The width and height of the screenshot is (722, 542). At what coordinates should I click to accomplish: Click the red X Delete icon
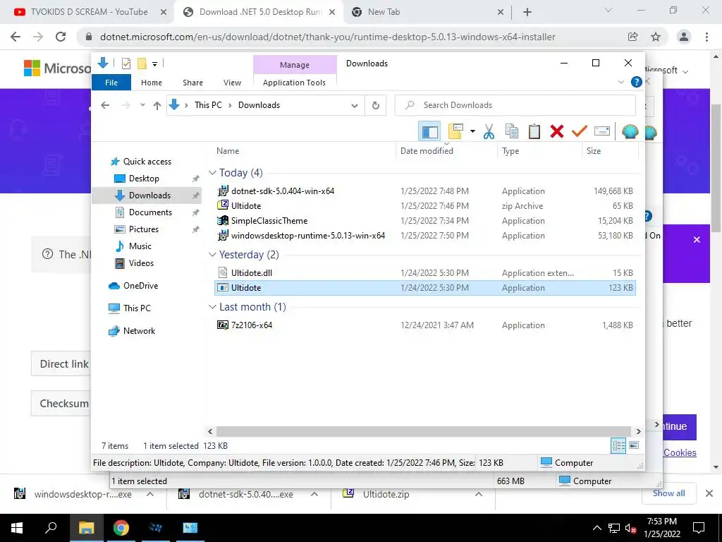tap(557, 132)
